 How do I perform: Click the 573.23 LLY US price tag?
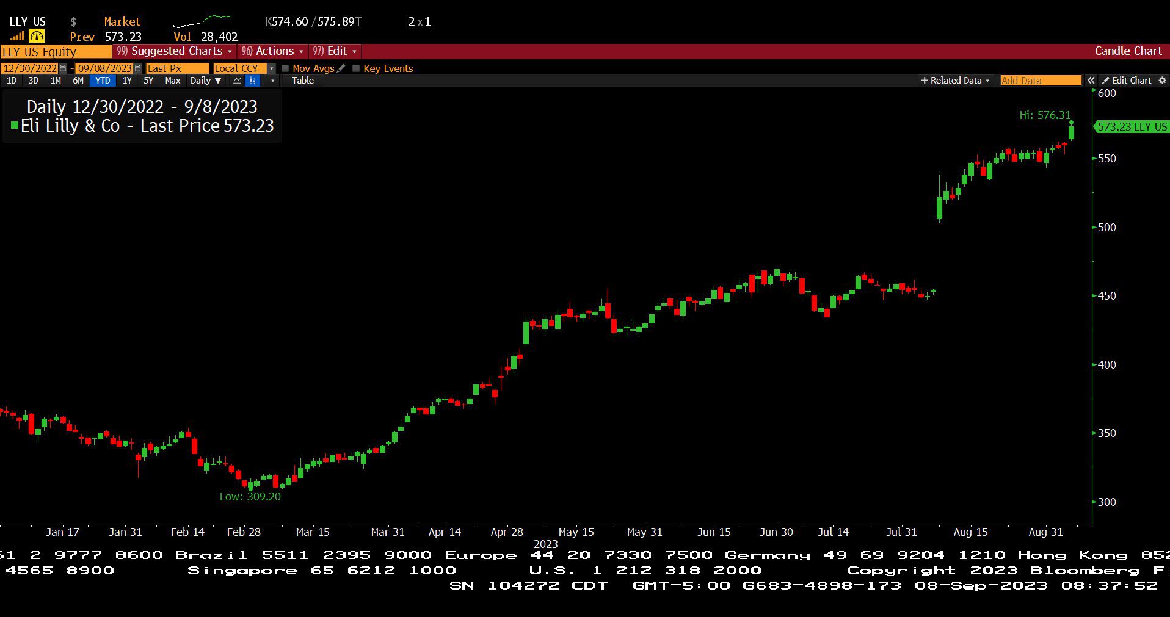(x=1132, y=127)
